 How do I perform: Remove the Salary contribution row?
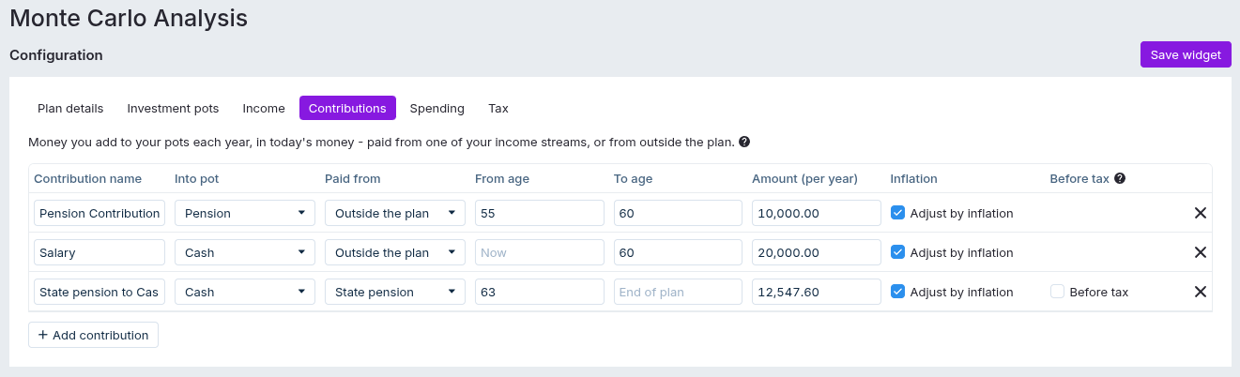[x=1200, y=252]
